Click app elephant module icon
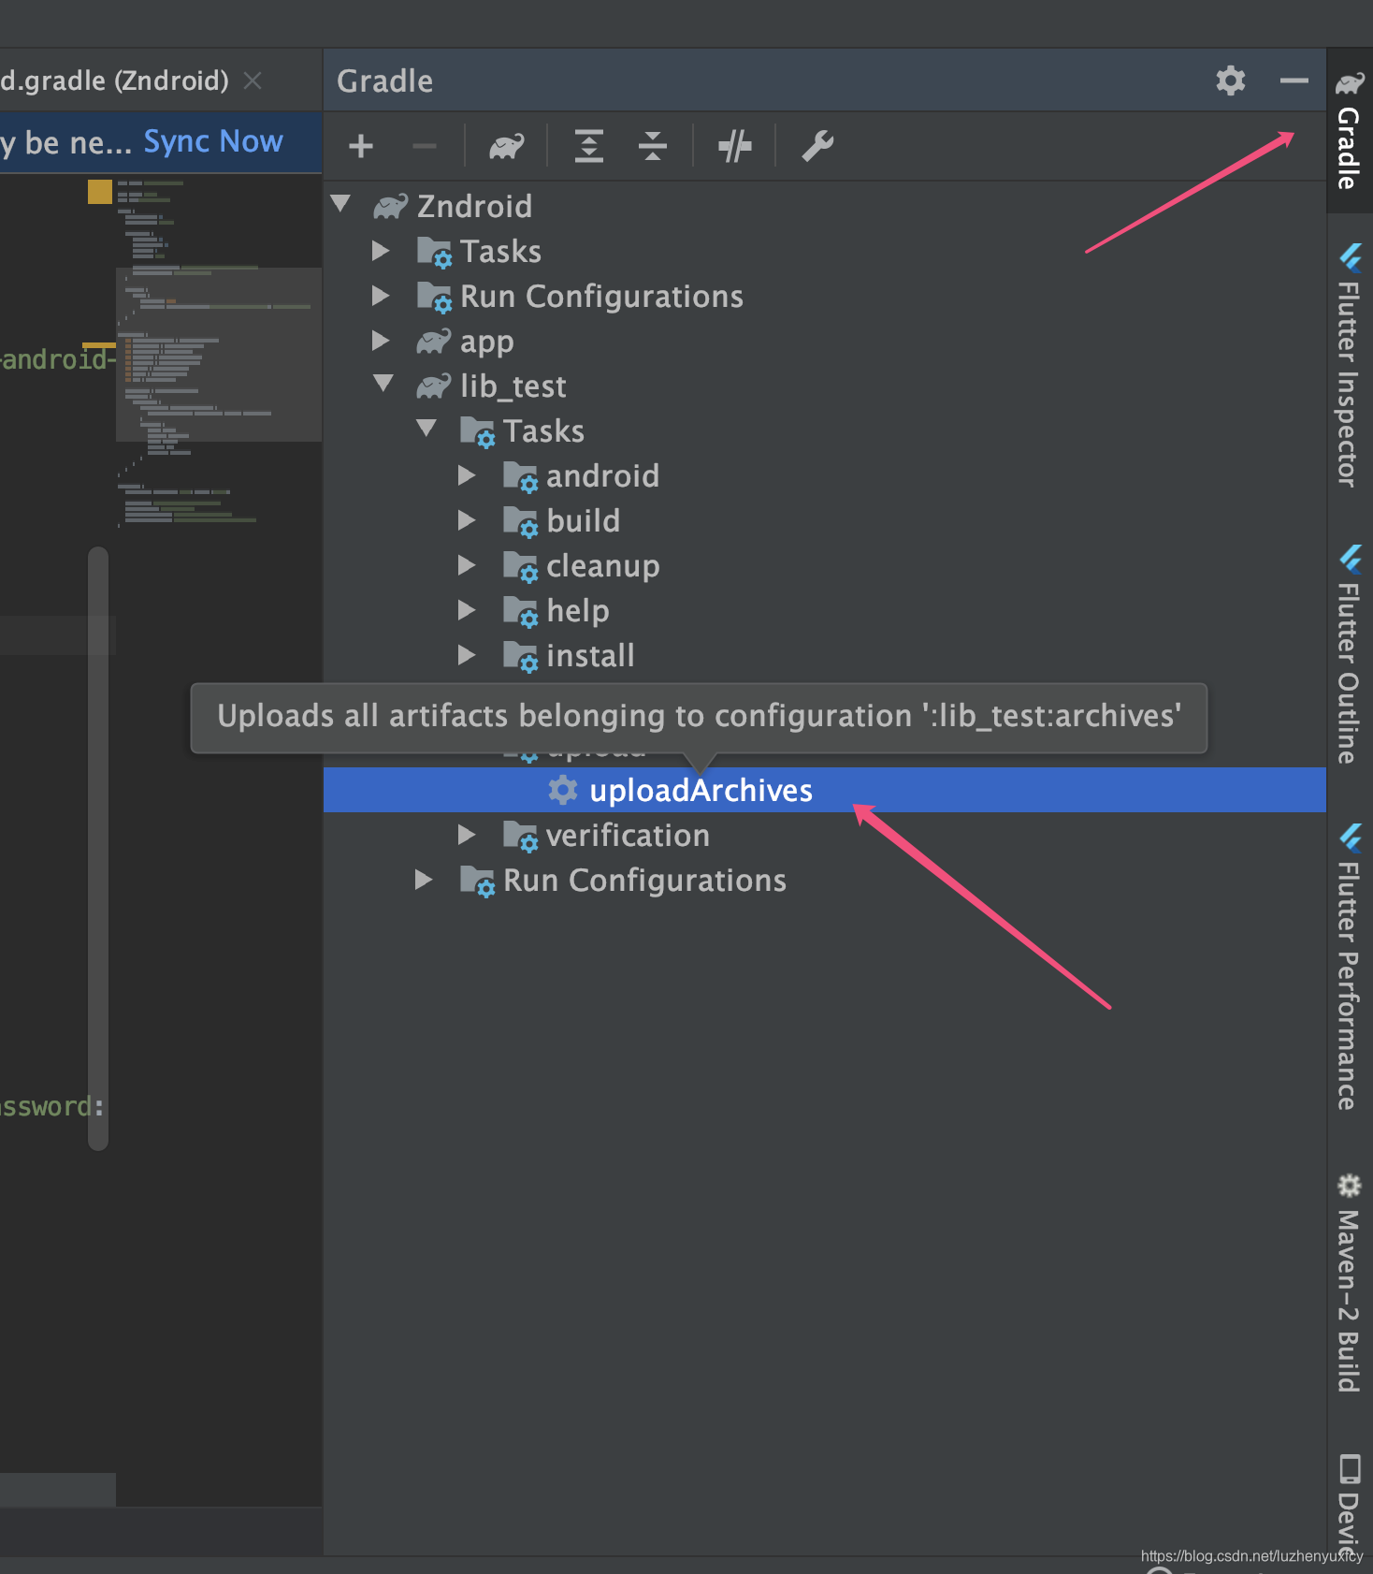The height and width of the screenshot is (1574, 1373). tap(433, 342)
